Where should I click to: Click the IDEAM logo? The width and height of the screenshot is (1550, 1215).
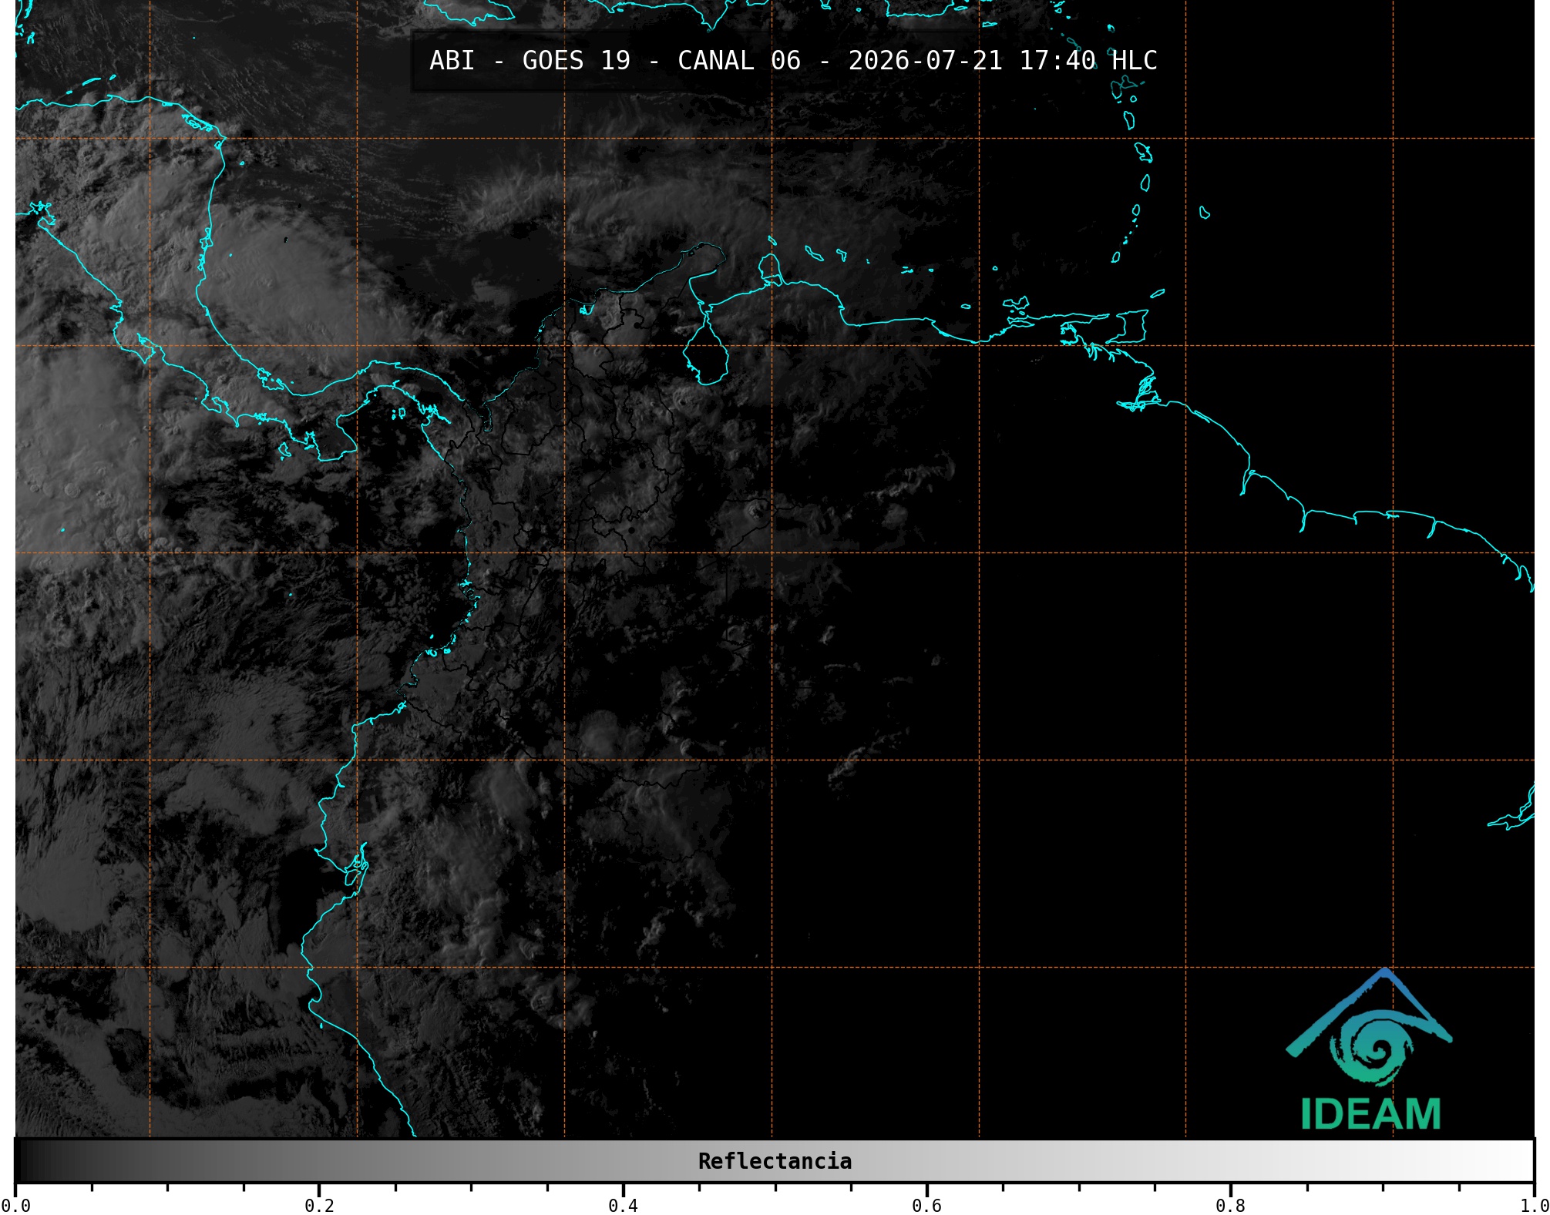coord(1370,1049)
